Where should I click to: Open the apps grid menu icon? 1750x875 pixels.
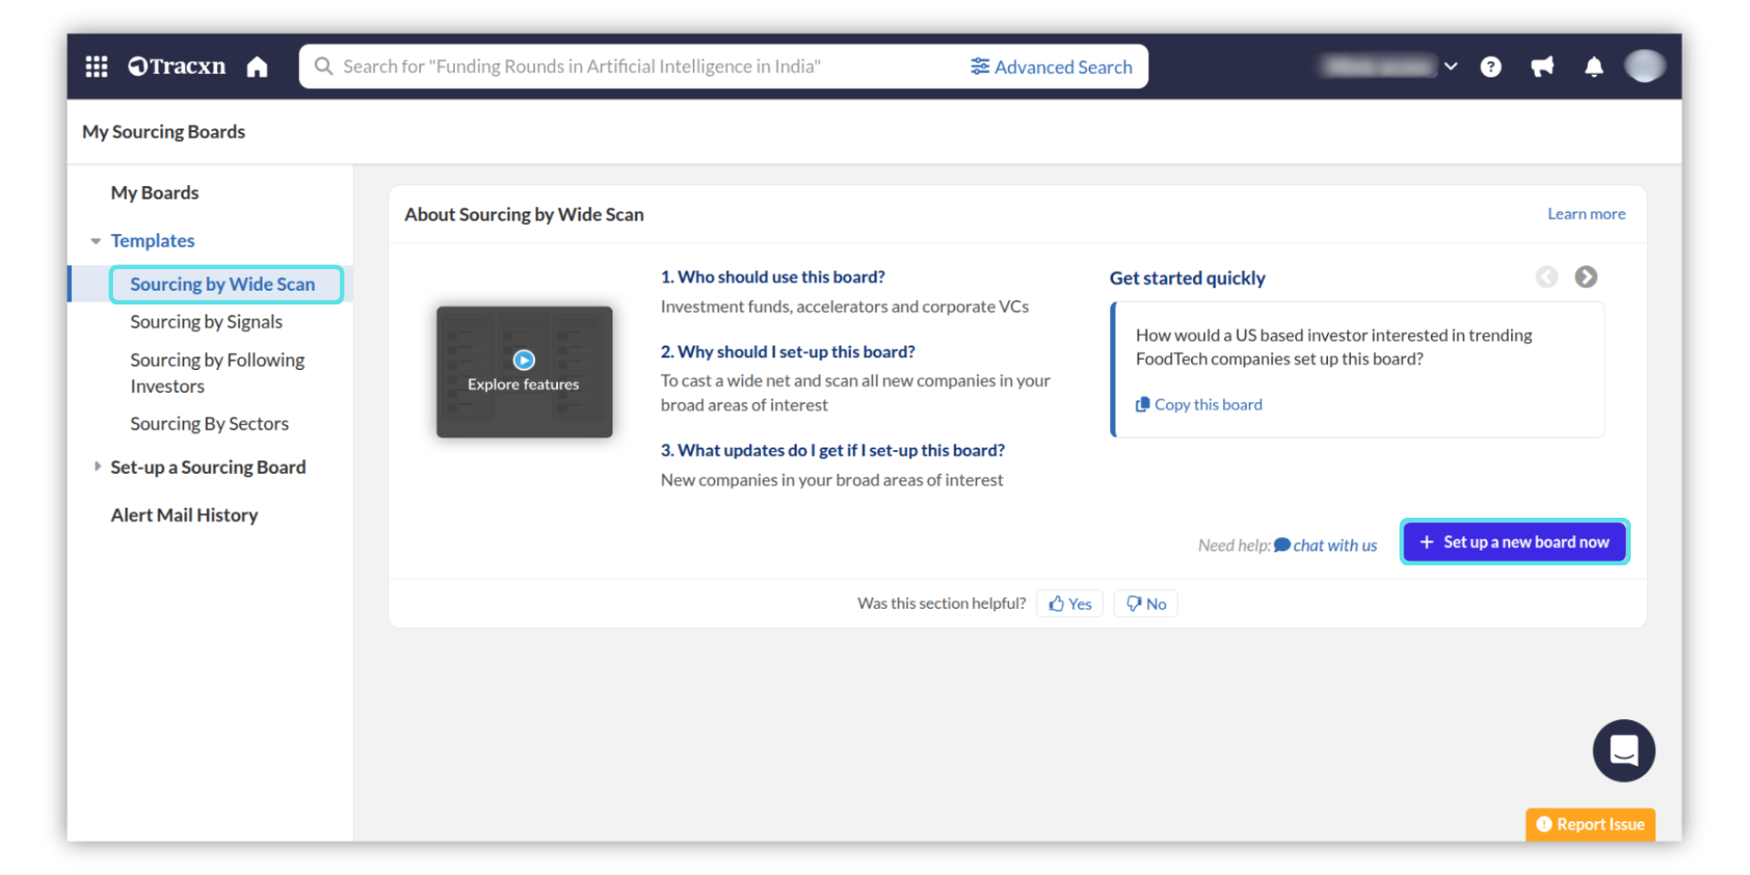[x=97, y=67]
